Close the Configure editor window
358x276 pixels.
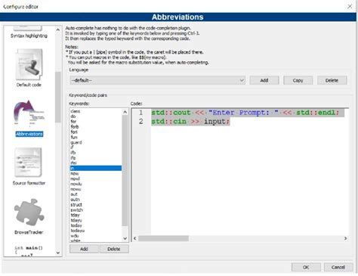click(x=350, y=6)
